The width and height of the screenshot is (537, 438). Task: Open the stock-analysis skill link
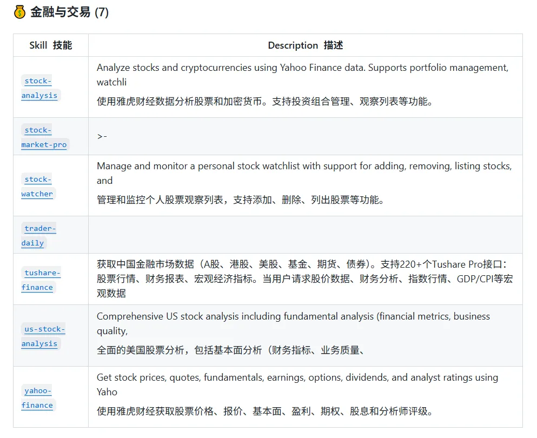tap(39, 88)
